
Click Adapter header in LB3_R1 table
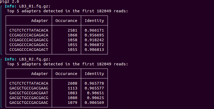click(40, 21)
